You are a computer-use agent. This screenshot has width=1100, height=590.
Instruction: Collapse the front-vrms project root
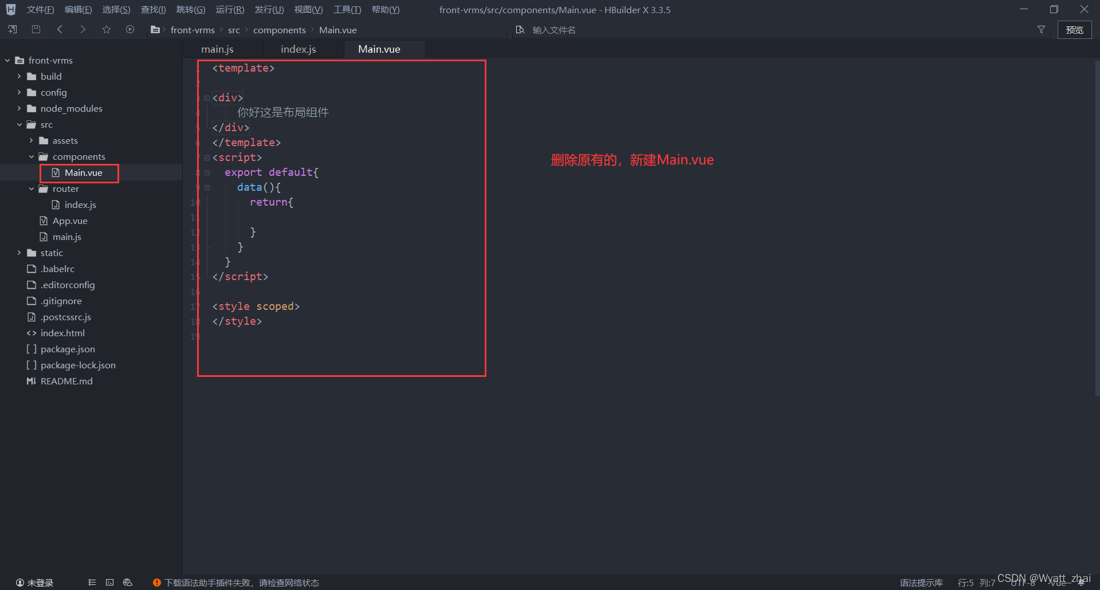coord(7,60)
